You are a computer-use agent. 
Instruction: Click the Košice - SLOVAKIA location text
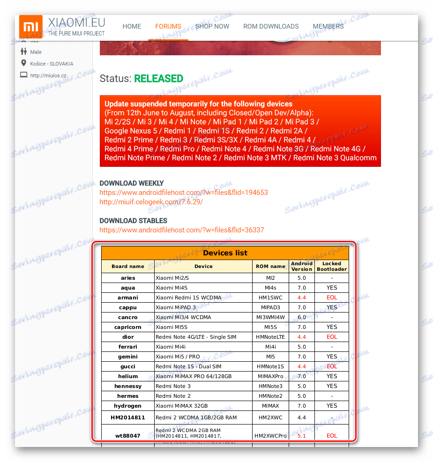point(52,64)
